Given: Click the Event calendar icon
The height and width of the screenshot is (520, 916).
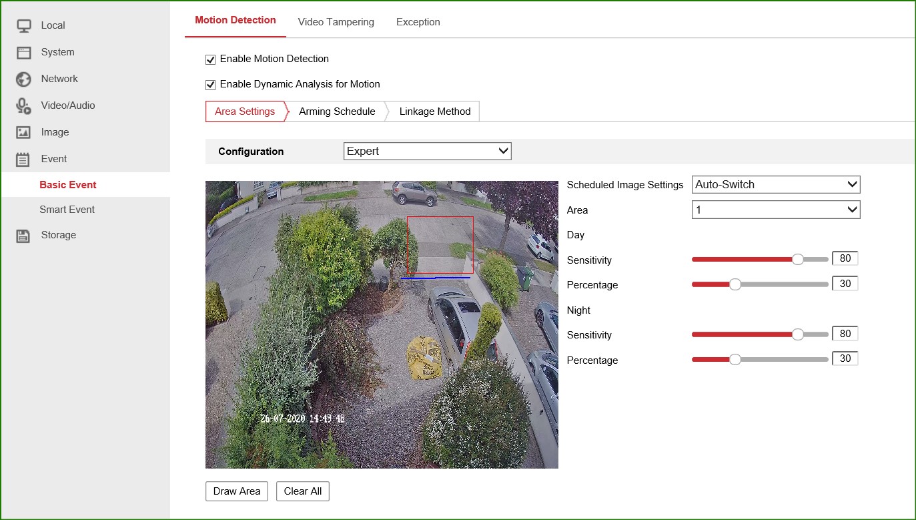Looking at the screenshot, I should tap(23, 159).
